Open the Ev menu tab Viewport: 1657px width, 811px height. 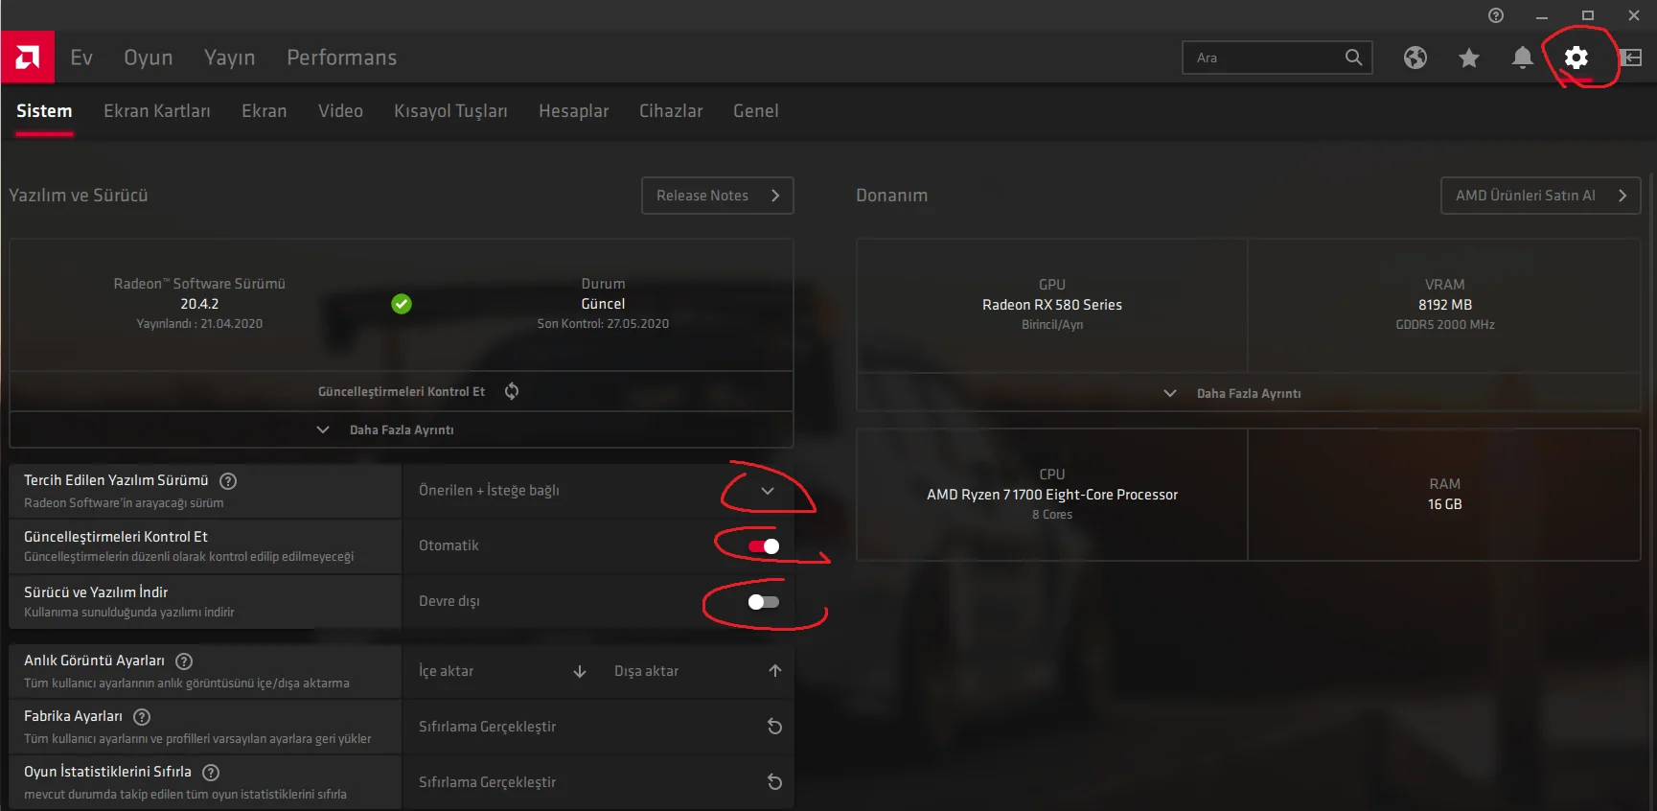pos(81,58)
